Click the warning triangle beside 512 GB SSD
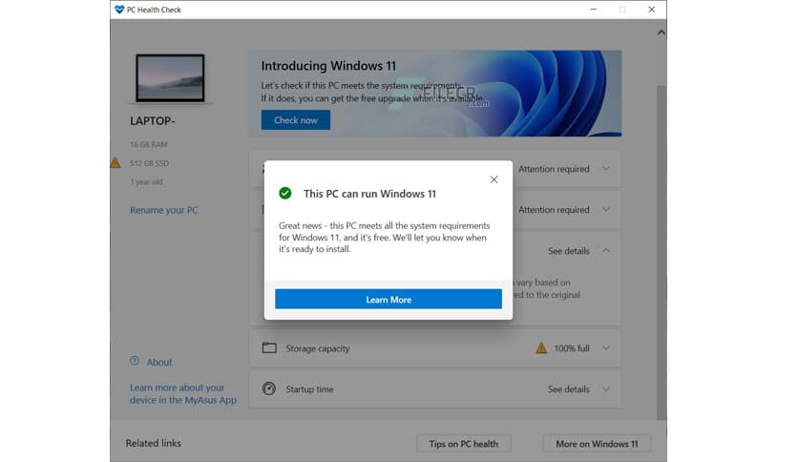 pyautogui.click(x=116, y=163)
